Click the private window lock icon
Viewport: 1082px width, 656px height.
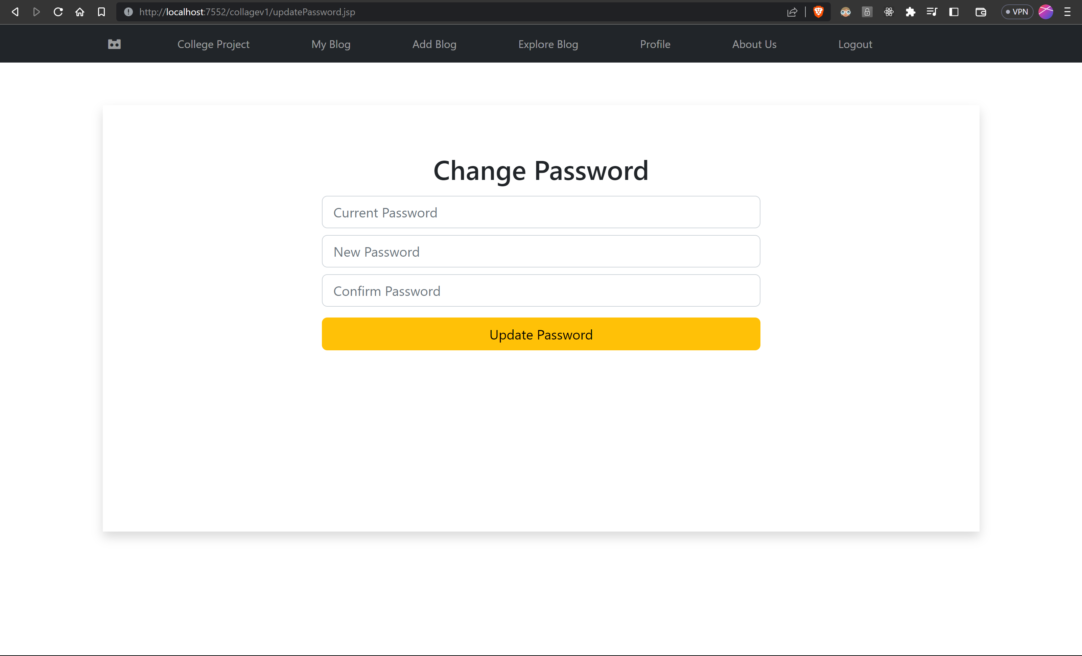click(867, 12)
